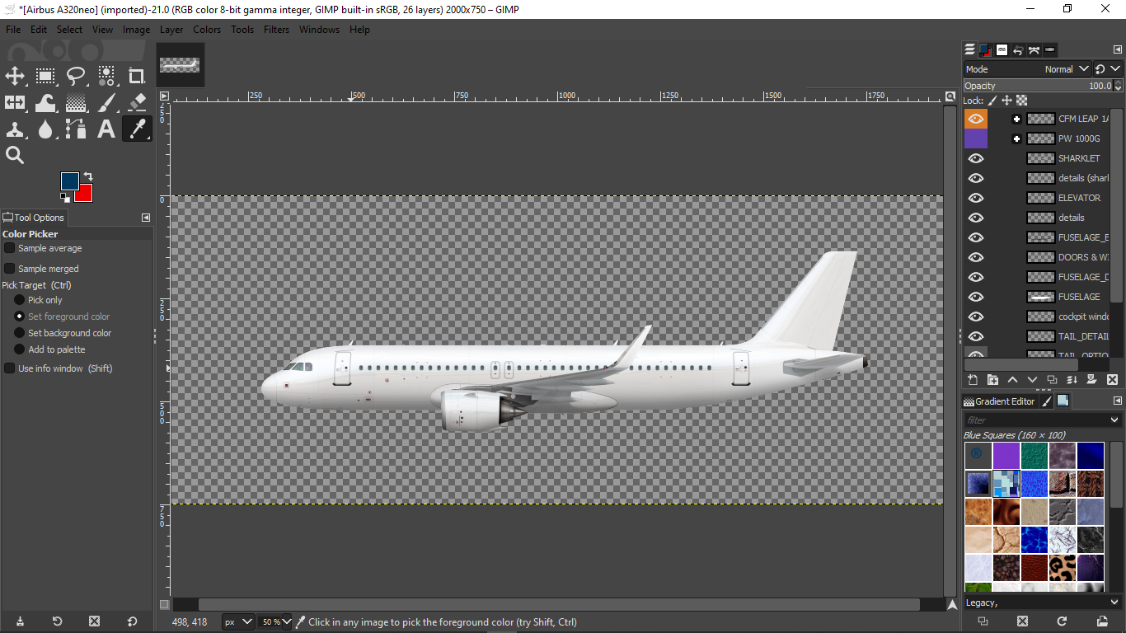Screen dimensions: 1126x633
Task: Select the Zoom magnifier tool
Action: (x=15, y=156)
